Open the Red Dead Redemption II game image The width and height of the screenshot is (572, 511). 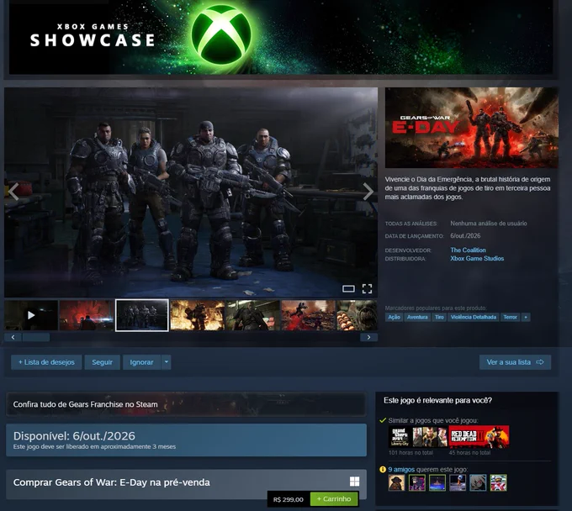coord(479,437)
